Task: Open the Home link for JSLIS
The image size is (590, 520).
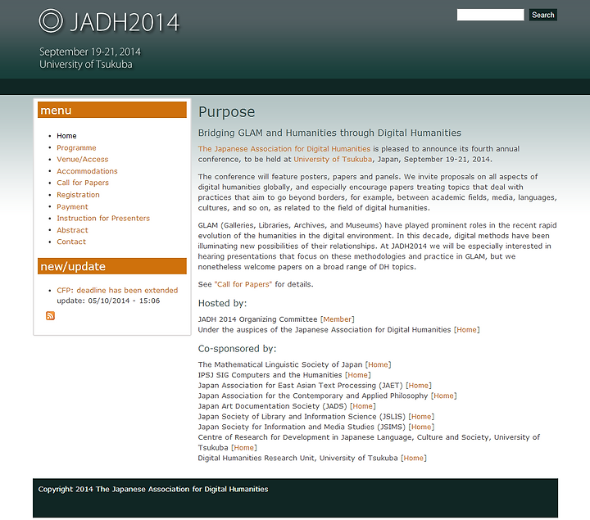Action: [x=421, y=417]
